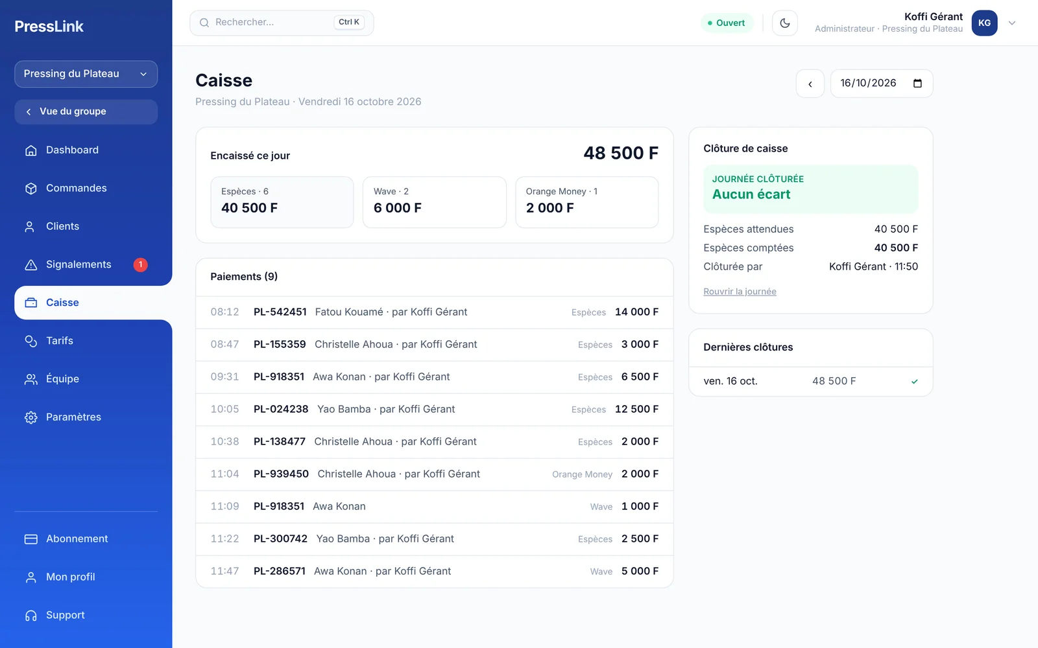Click the green checkmark for ven. 16 oct.
Viewport: 1038px width, 648px height.
point(914,381)
